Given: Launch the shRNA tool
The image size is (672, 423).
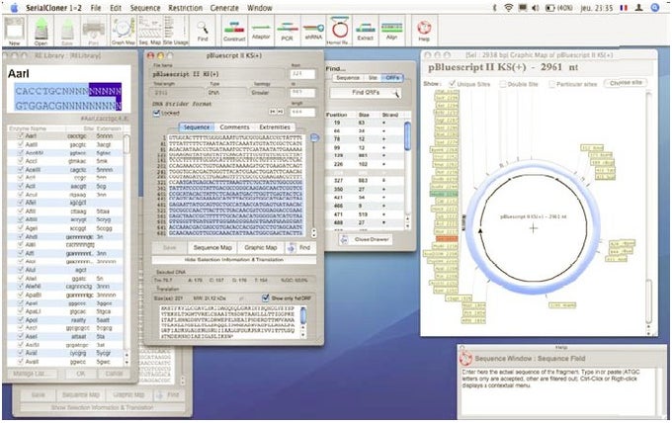Looking at the screenshot, I should (x=313, y=32).
